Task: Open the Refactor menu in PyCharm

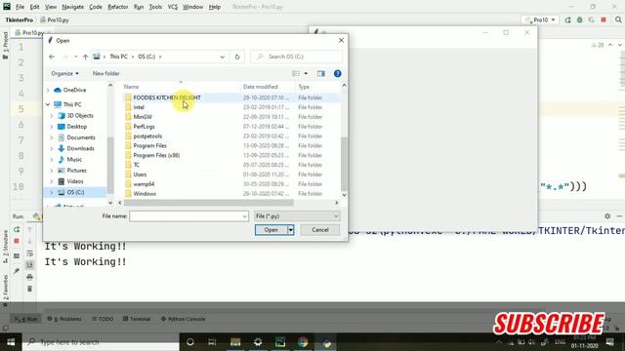Action: 118,7
